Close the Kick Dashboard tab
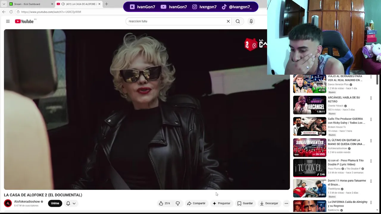Viewport: 381px width, 214px height. (x=52, y=4)
